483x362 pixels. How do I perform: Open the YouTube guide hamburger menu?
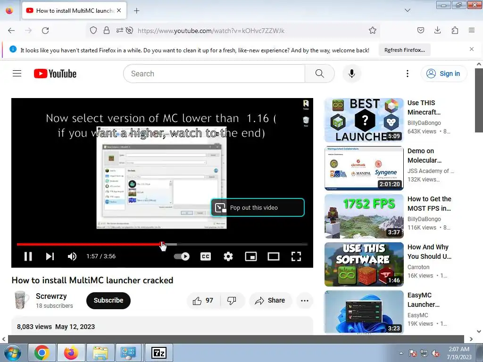[x=17, y=73]
